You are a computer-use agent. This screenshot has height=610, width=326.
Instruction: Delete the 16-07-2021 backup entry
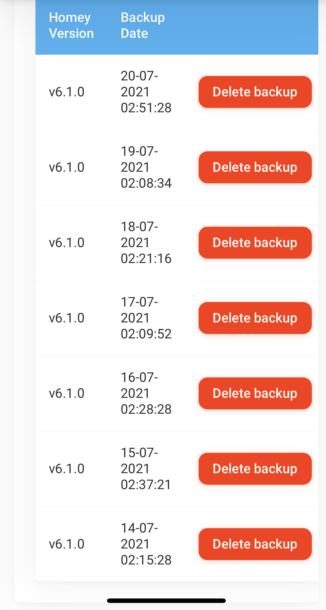pyautogui.click(x=255, y=393)
